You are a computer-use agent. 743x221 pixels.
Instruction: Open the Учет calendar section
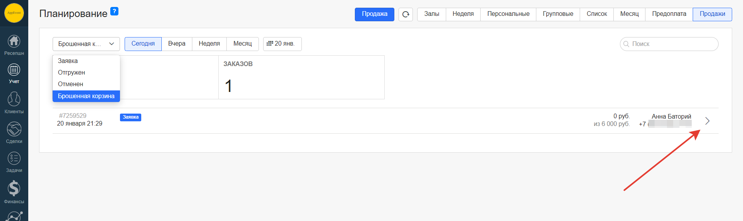pyautogui.click(x=14, y=73)
